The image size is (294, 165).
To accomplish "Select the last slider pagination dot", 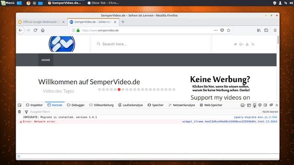I will pos(174,90).
